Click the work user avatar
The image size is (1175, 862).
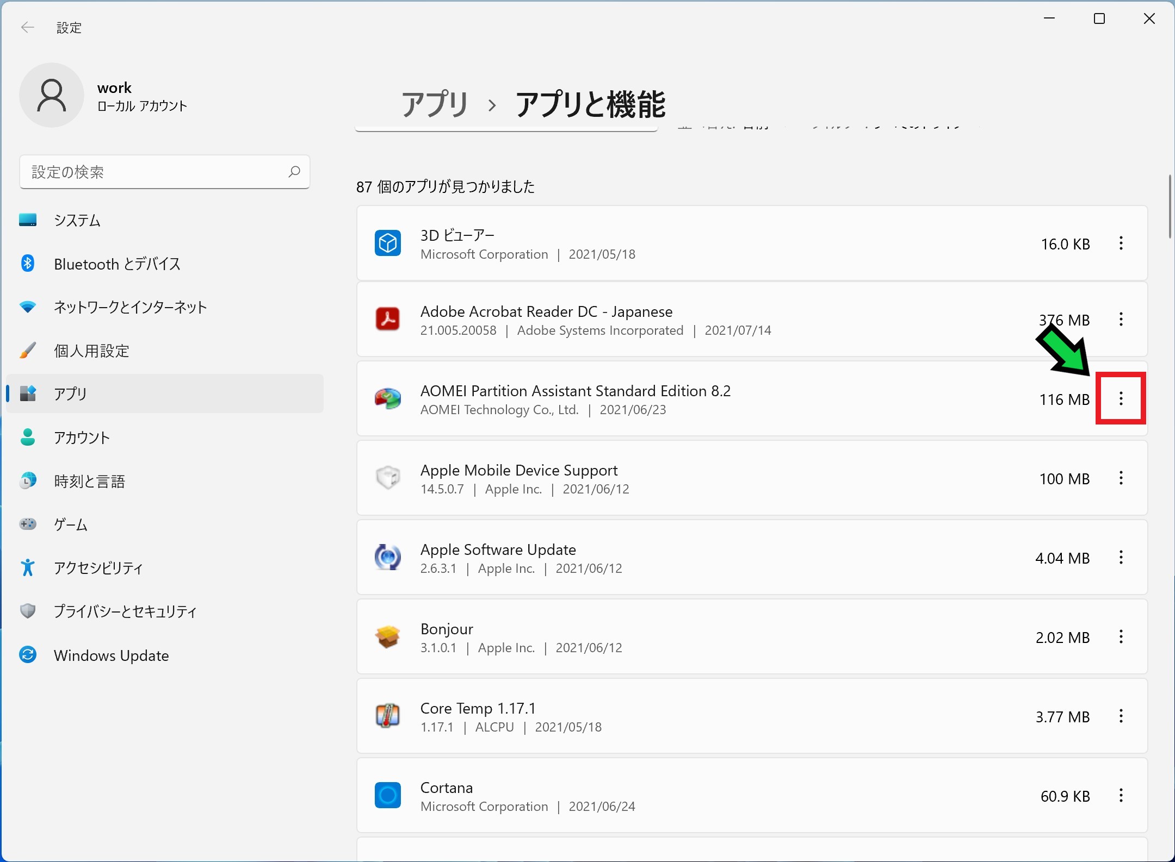click(52, 95)
